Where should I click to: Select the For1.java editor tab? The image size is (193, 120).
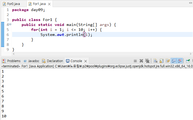[39, 4]
